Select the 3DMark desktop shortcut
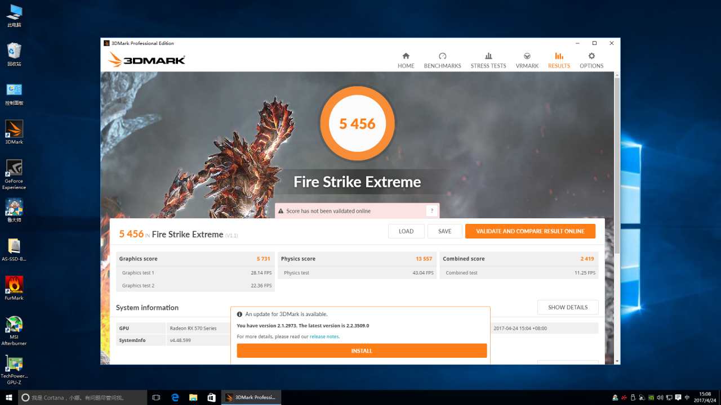This screenshot has width=721, height=405. 14,133
